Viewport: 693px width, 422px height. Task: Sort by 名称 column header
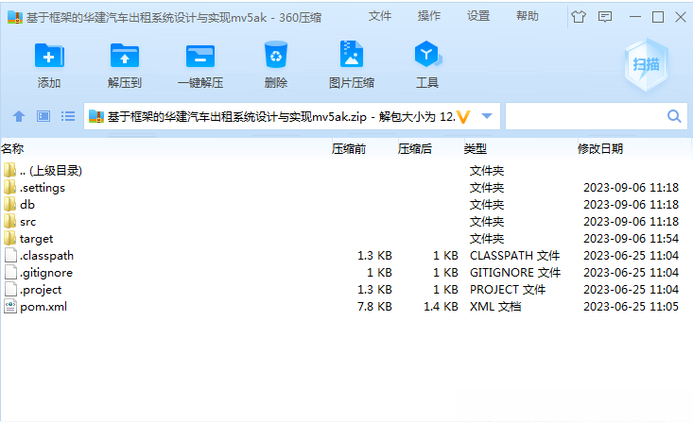click(12, 149)
